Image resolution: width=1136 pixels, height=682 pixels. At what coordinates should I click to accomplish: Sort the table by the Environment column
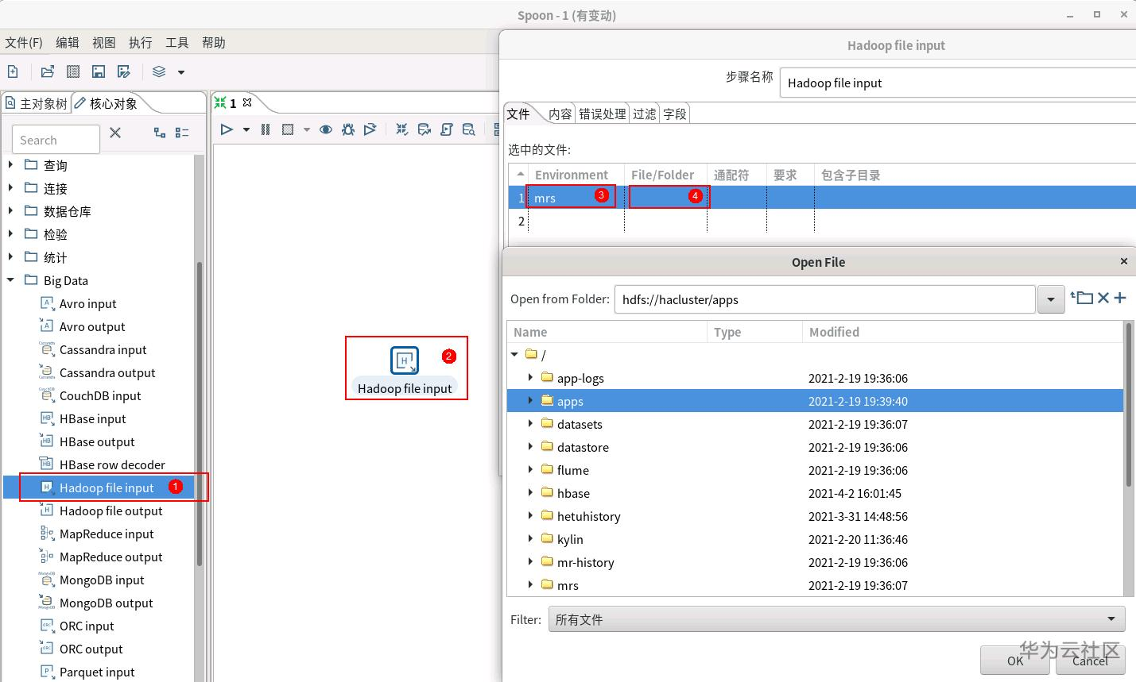(572, 175)
